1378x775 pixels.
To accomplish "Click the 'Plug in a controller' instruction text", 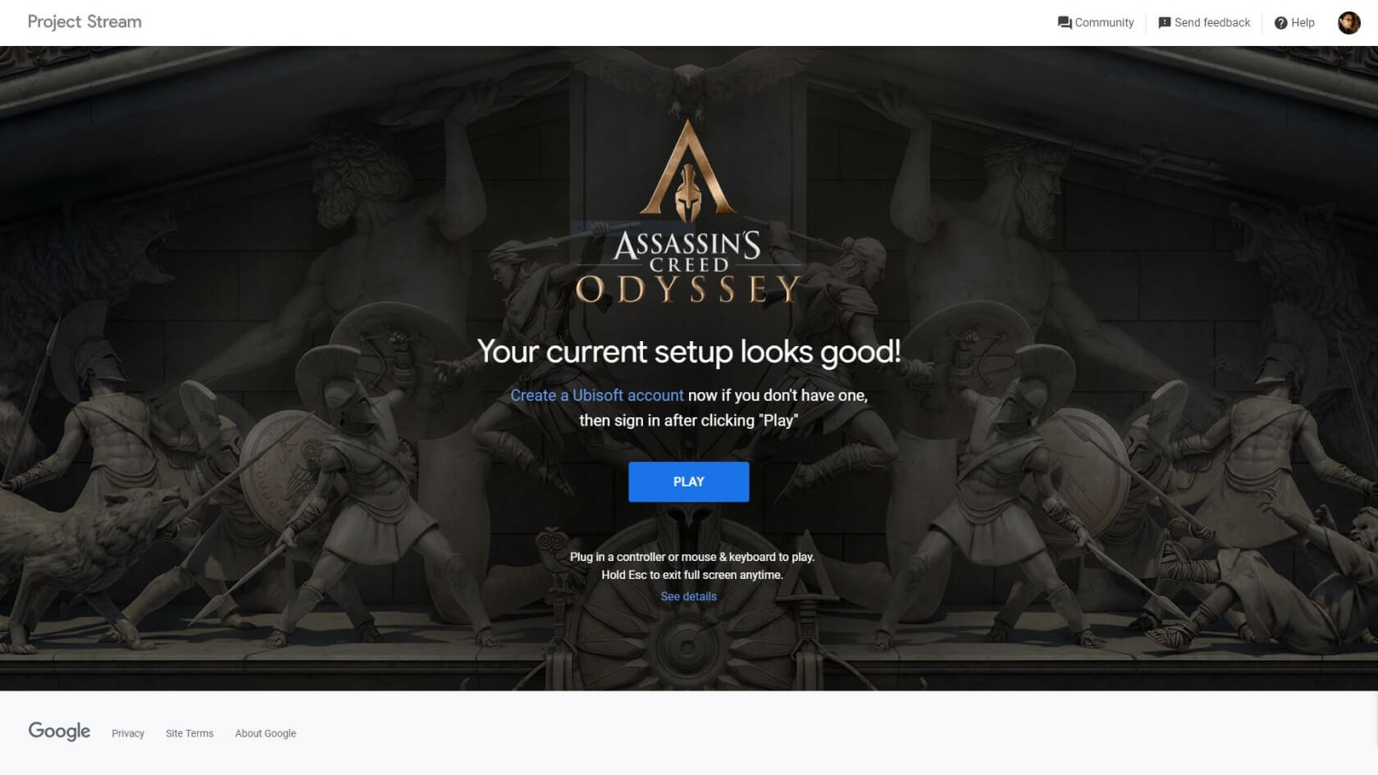I will coord(692,557).
